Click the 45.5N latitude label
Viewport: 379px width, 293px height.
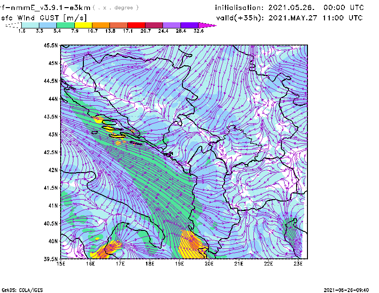point(51,45)
